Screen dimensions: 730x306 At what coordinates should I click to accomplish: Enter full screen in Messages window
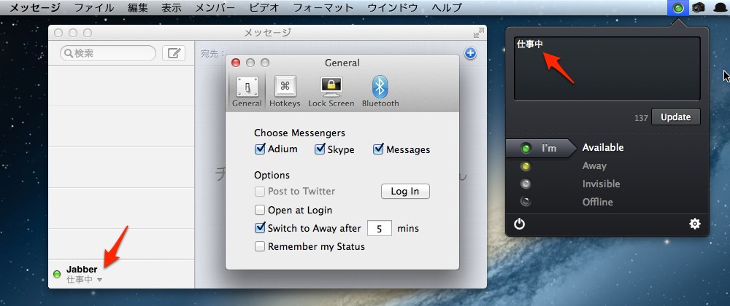[478, 33]
